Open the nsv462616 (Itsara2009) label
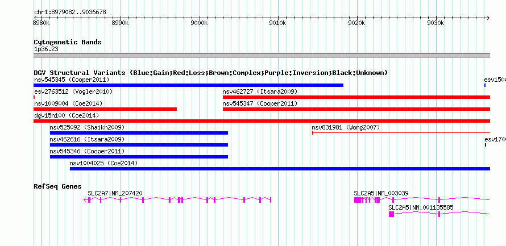 coord(87,139)
